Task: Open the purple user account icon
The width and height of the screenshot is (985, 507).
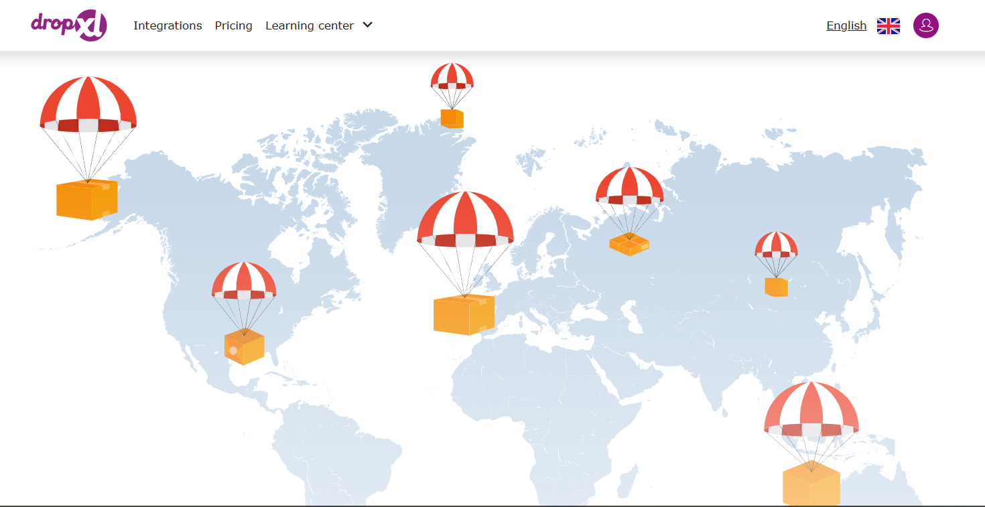Action: (x=925, y=25)
